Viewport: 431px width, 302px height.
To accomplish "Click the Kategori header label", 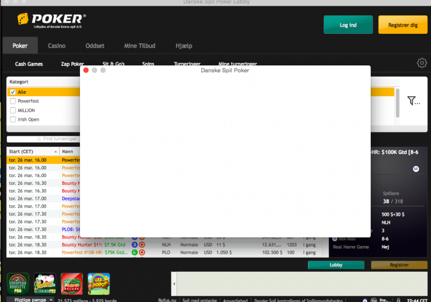I will point(18,82).
